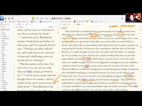
Task: Expand the 2 Corinthians entry arrow
Action: (1, 85)
